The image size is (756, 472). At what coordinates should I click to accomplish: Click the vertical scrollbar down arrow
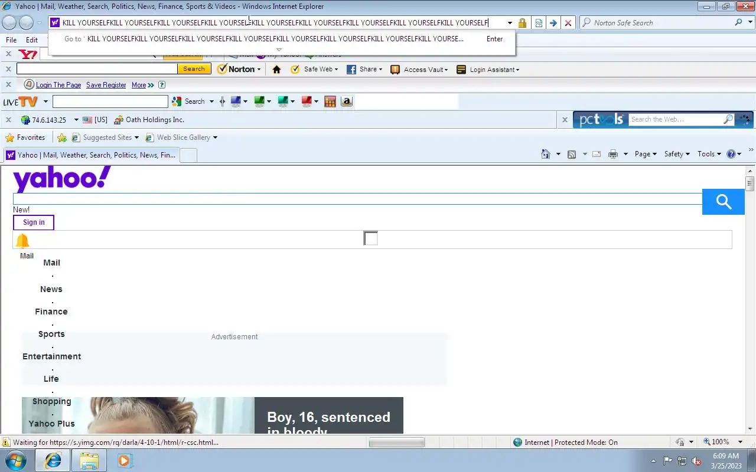[750, 429]
